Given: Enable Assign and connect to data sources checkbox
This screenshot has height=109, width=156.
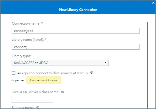Looking at the screenshot, I should pyautogui.click(x=13, y=73).
